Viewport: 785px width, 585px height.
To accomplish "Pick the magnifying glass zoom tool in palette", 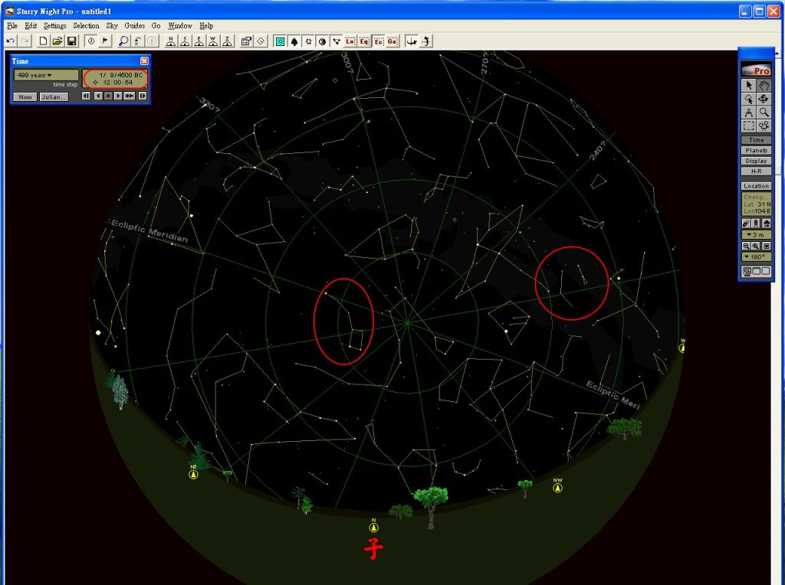I will pyautogui.click(x=764, y=112).
